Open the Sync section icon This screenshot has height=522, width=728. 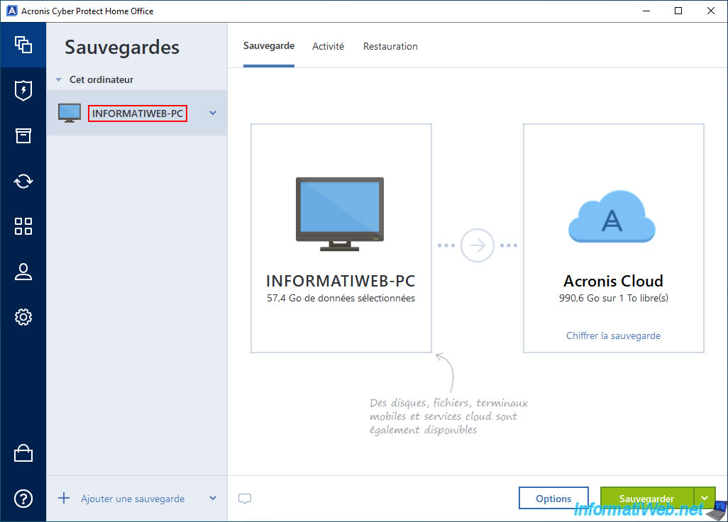[23, 181]
